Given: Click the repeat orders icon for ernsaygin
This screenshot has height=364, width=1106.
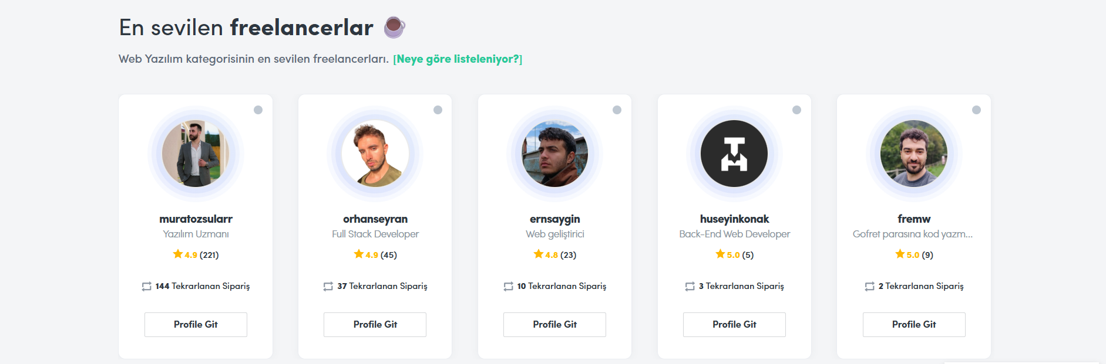Looking at the screenshot, I should (x=508, y=287).
